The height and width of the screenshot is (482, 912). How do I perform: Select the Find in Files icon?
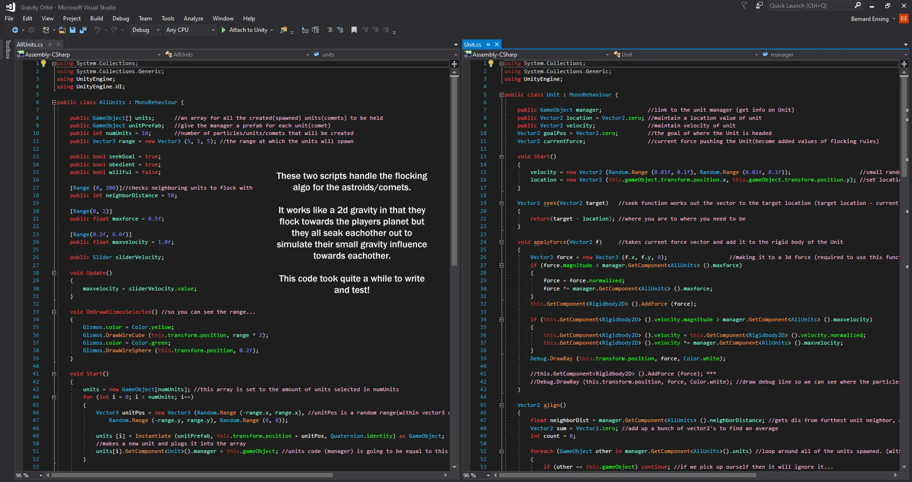(x=284, y=29)
